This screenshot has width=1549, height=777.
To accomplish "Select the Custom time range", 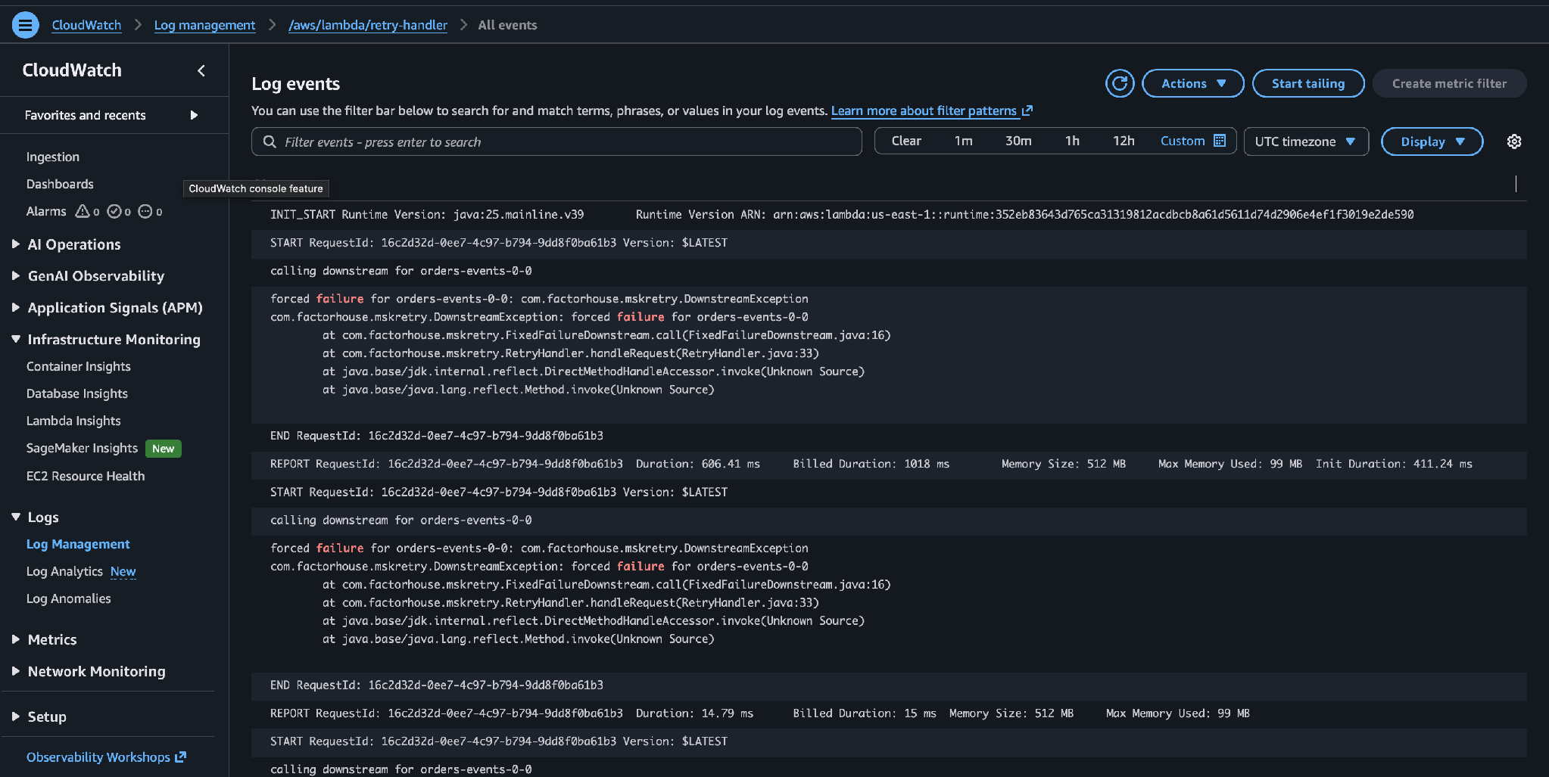I will pos(1183,141).
